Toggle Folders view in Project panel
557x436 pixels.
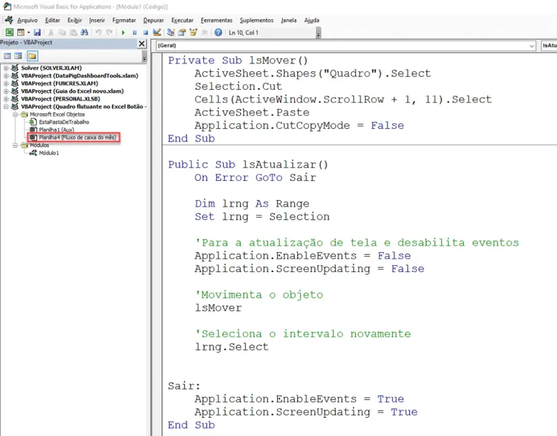point(32,56)
